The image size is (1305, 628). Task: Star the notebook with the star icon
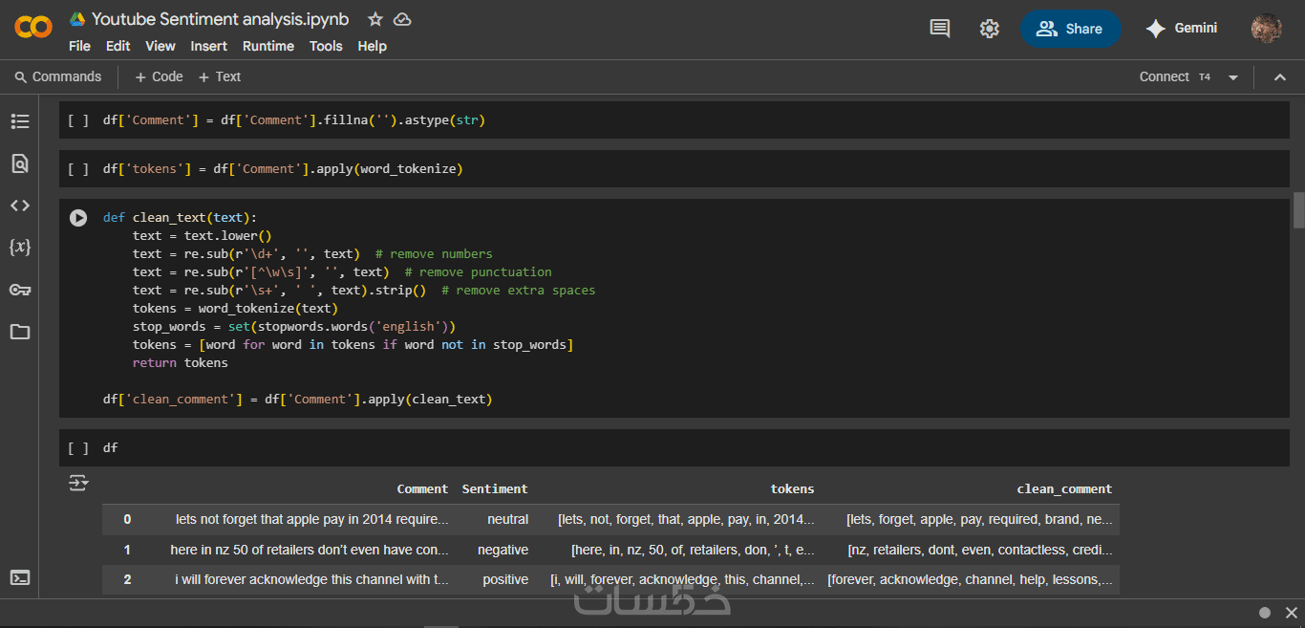coord(375,19)
